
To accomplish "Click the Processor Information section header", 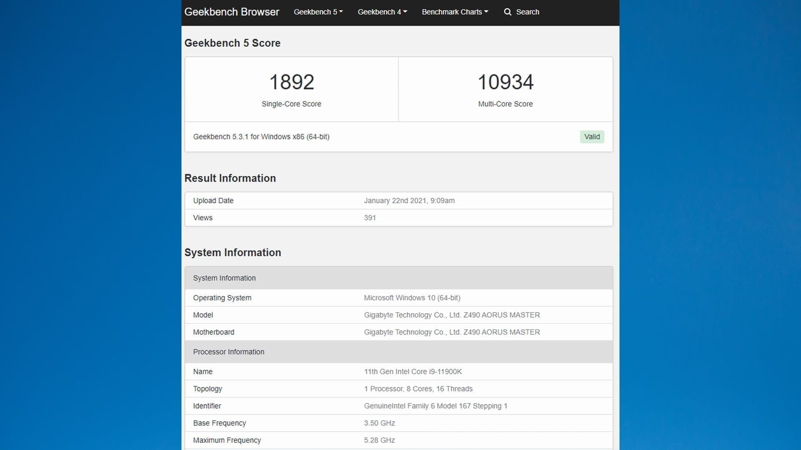I will pyautogui.click(x=229, y=352).
